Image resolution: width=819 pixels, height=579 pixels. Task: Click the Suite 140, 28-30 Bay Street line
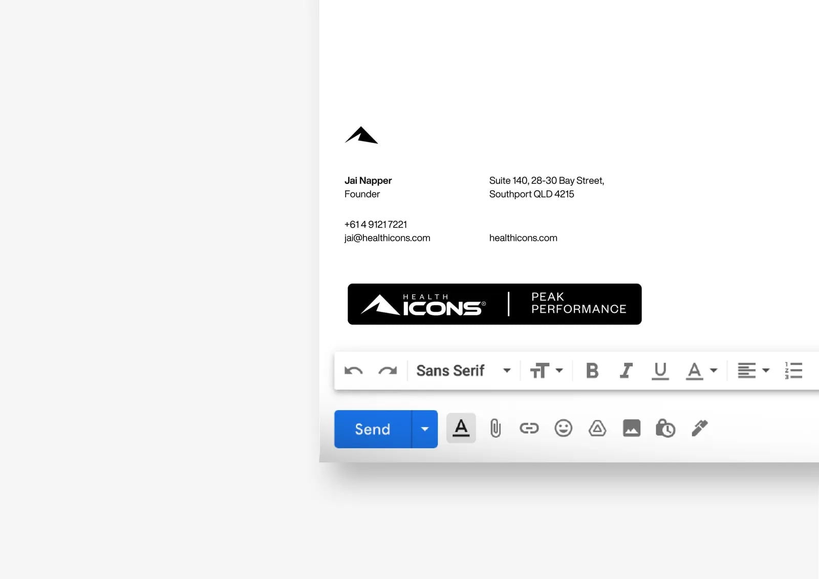point(547,181)
